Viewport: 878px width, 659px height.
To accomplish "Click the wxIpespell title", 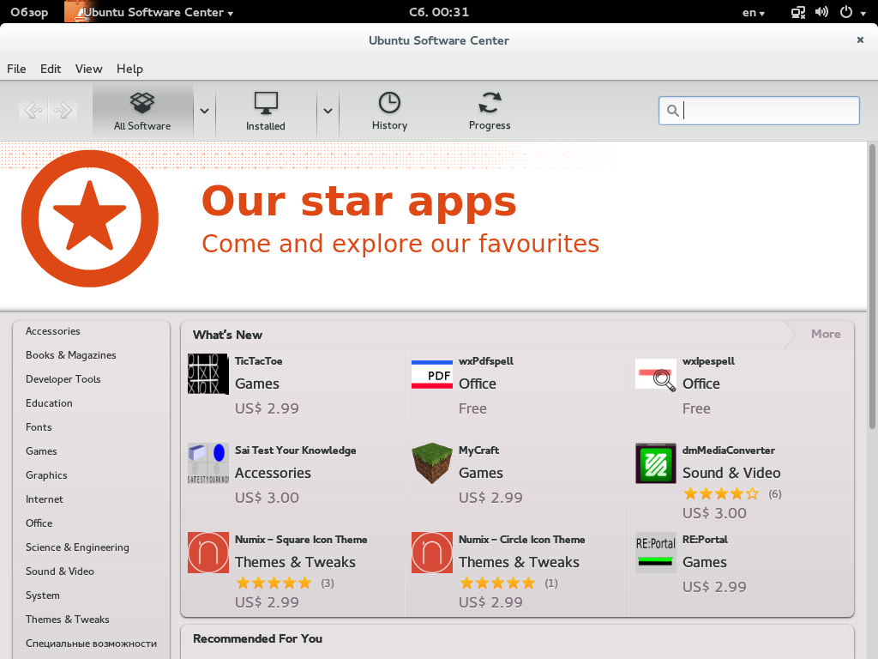I will 708,361.
